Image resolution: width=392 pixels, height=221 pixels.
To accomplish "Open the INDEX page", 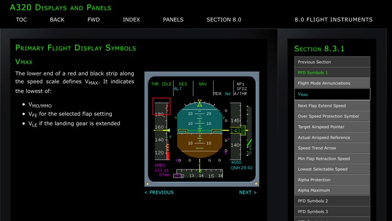I will (131, 19).
